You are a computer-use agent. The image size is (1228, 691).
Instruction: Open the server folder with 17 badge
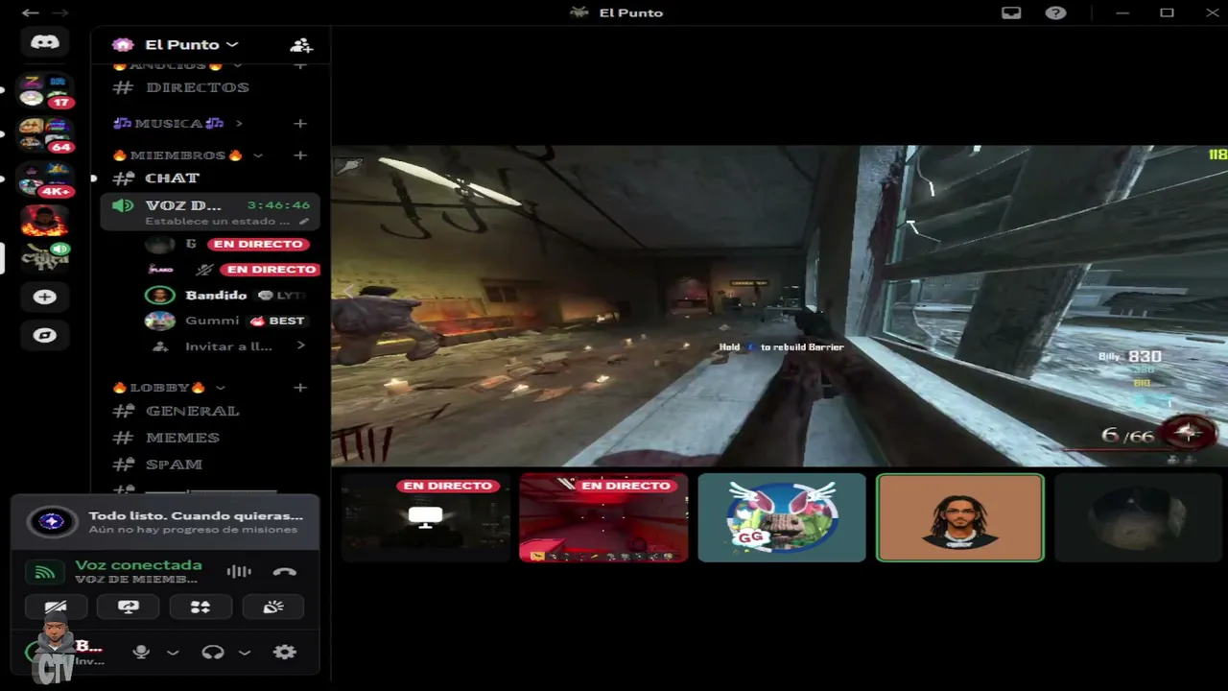pyautogui.click(x=44, y=91)
